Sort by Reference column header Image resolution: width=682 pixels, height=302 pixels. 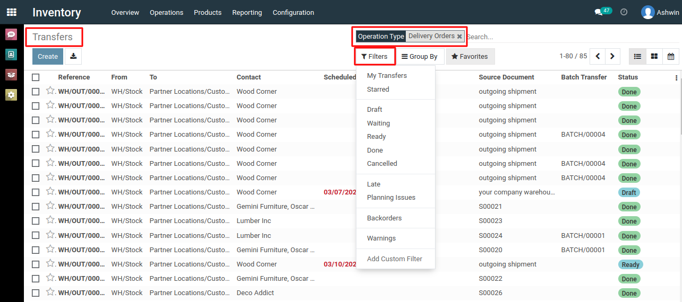click(74, 77)
